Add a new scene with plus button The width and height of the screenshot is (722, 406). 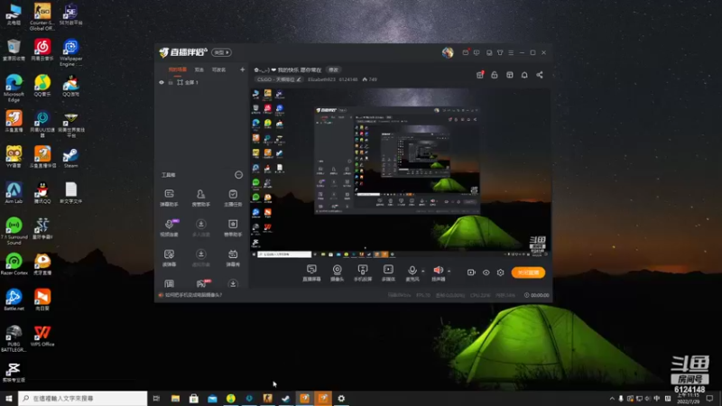click(x=242, y=69)
